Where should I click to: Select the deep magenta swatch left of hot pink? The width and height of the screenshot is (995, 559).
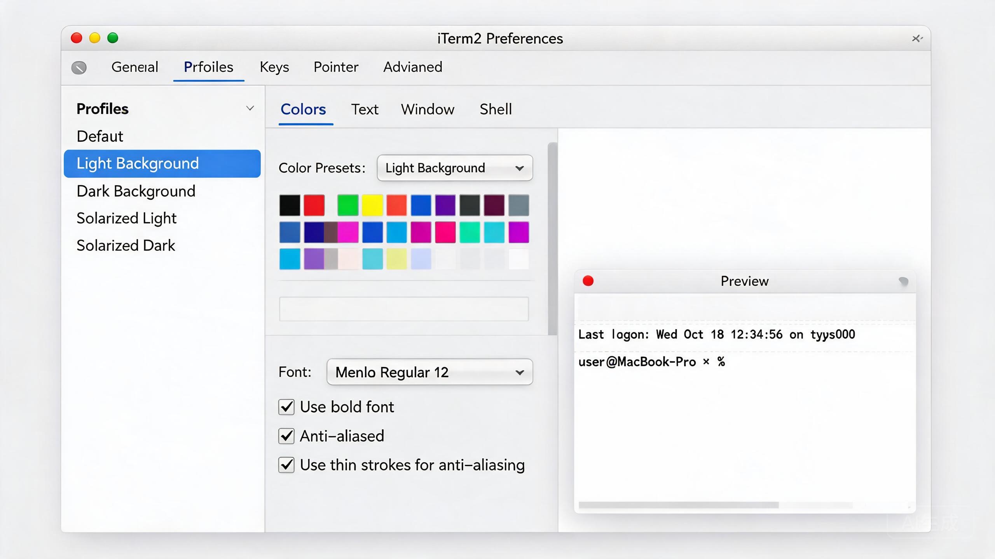[421, 232]
